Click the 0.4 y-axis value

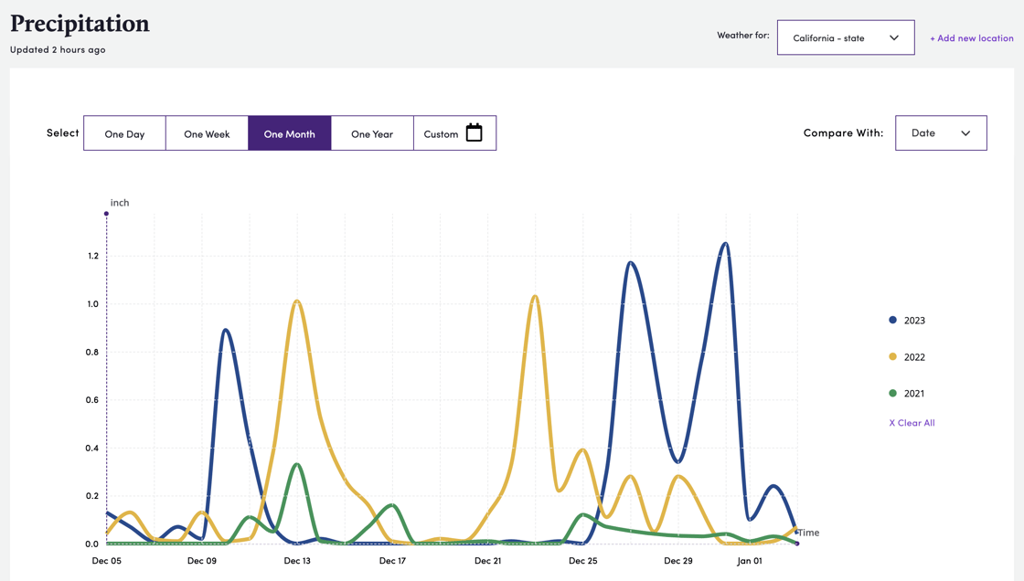tap(92, 448)
